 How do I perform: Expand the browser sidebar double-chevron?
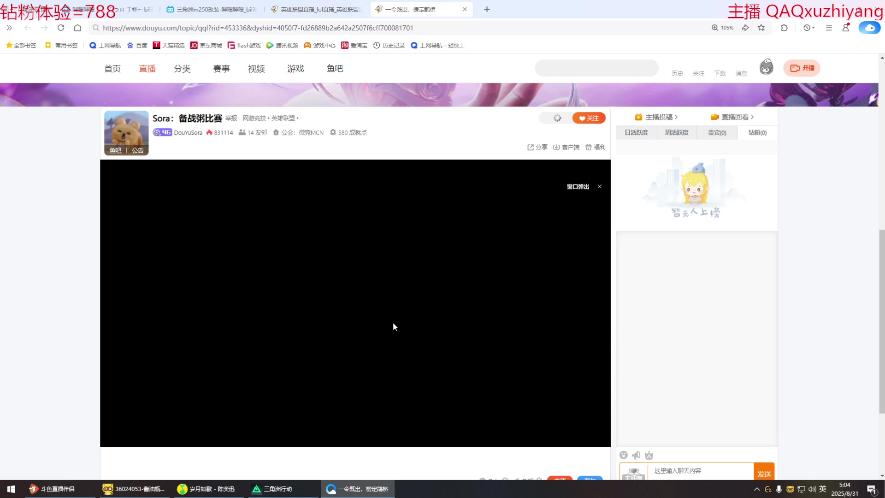[9, 28]
